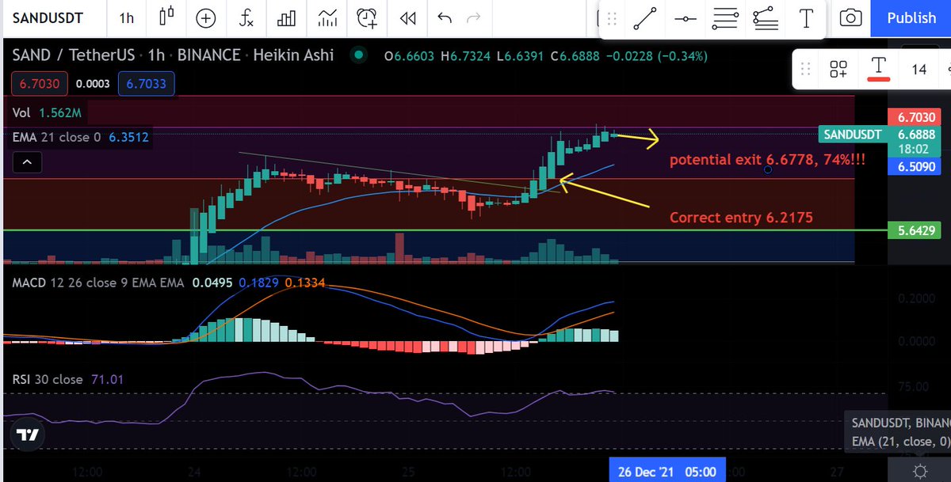951x482 pixels.
Task: Select the Text tool in drawing toolbar
Action: 807,17
